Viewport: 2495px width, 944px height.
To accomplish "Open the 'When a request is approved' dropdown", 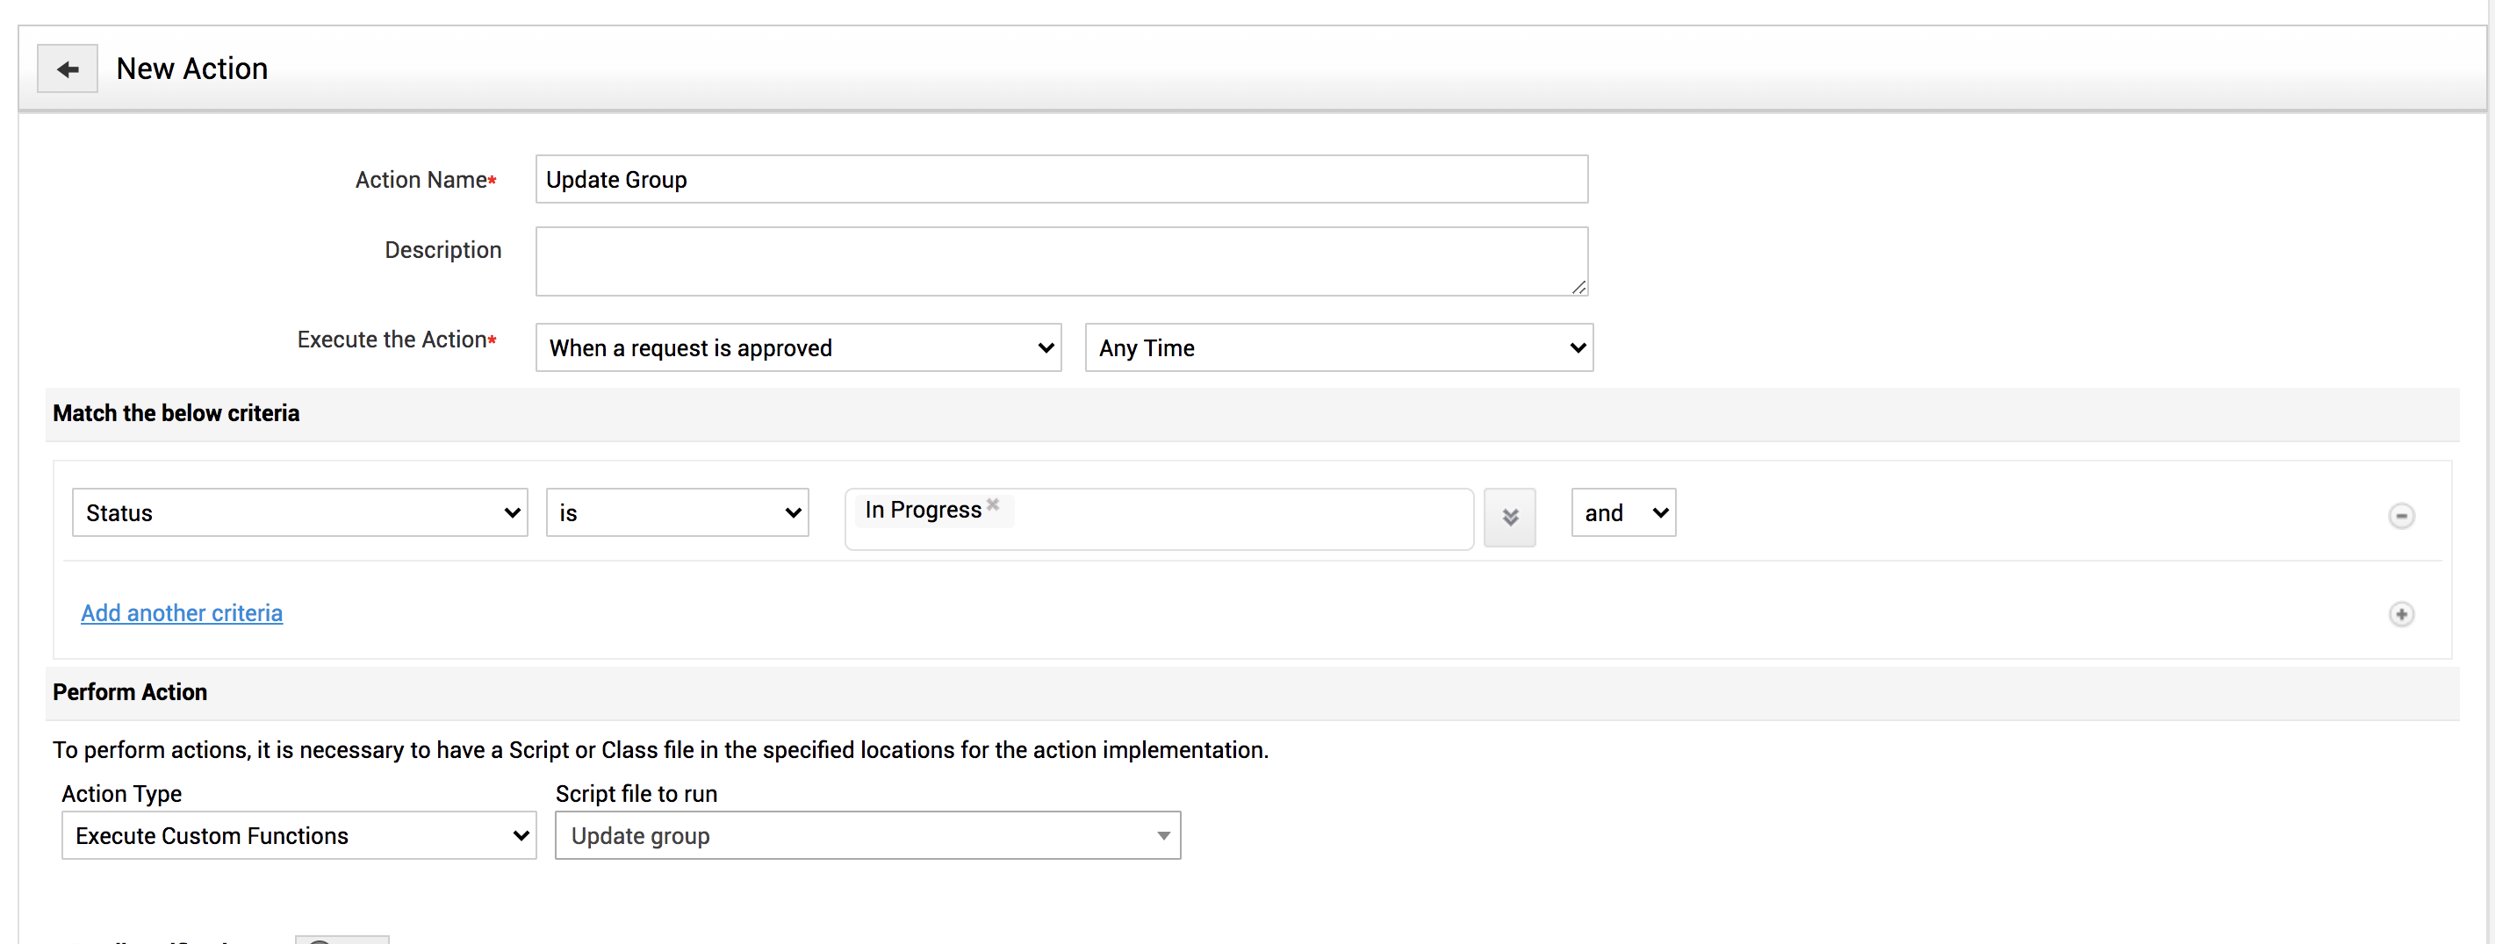I will coord(798,347).
